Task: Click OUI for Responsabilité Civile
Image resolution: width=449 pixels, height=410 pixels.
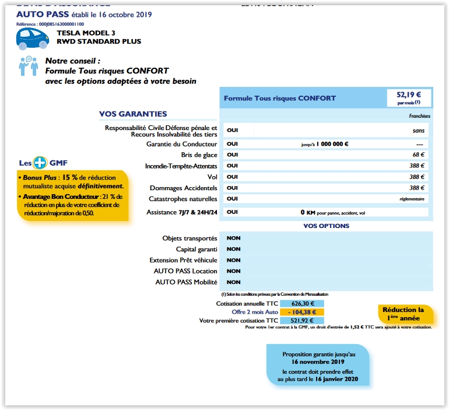Action: pyautogui.click(x=232, y=130)
